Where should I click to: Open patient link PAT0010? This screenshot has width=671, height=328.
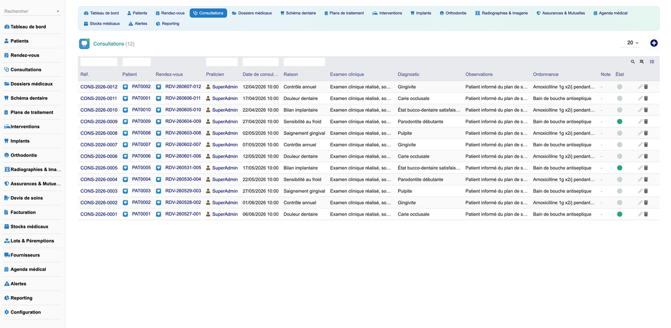click(141, 110)
